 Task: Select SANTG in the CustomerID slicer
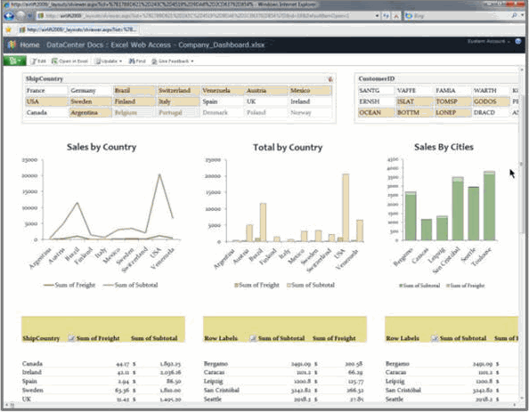376,91
